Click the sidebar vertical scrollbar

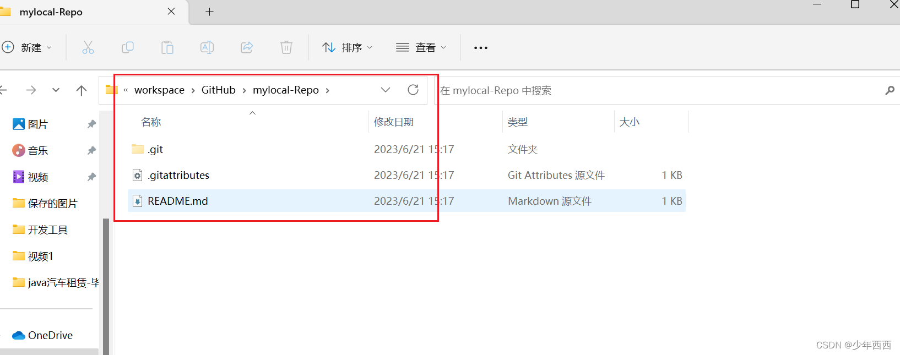pos(106,286)
